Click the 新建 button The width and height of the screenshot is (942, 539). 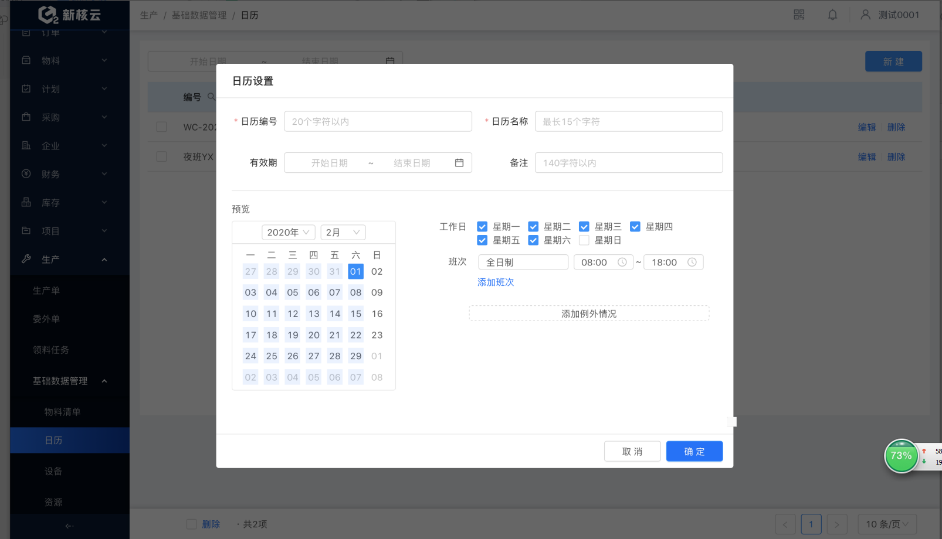(893, 62)
